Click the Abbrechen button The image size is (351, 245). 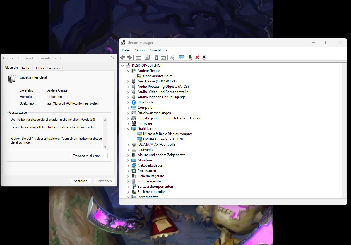point(104,181)
